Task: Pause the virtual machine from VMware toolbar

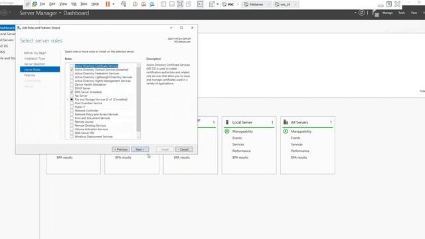Action: (108, 4)
